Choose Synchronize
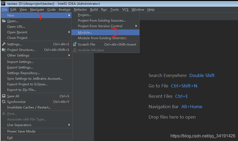Viewport: 238px width, 141px height. point(36,102)
